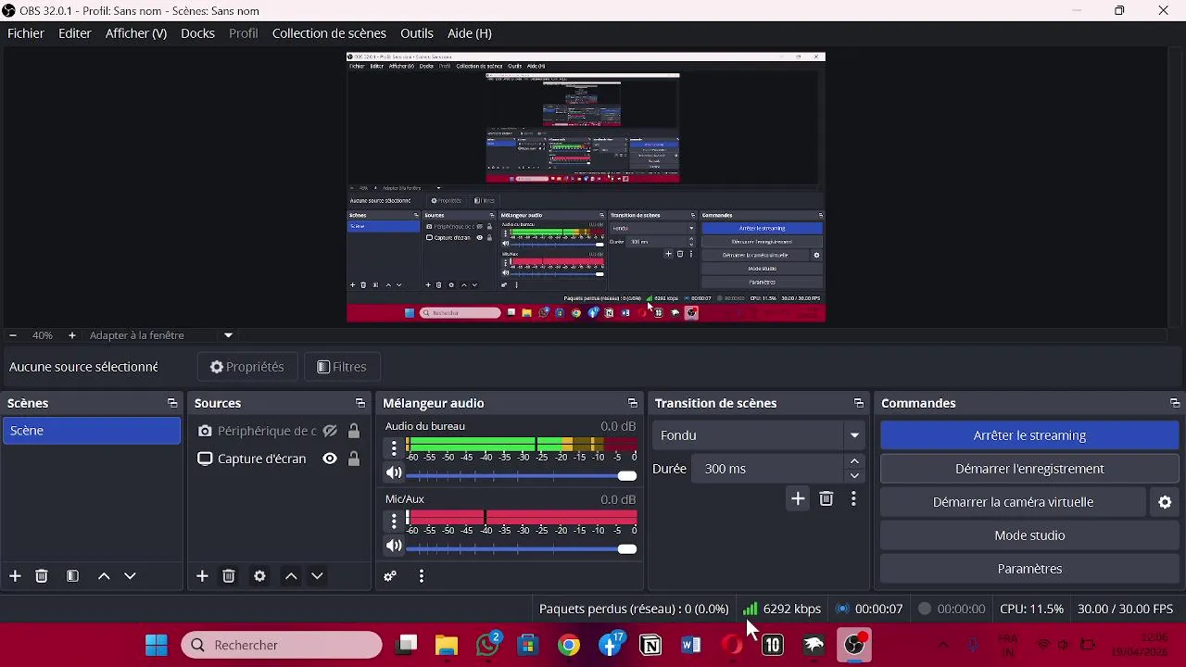Click Démarrer l'enregistrement button
This screenshot has width=1186, height=667.
point(1029,469)
